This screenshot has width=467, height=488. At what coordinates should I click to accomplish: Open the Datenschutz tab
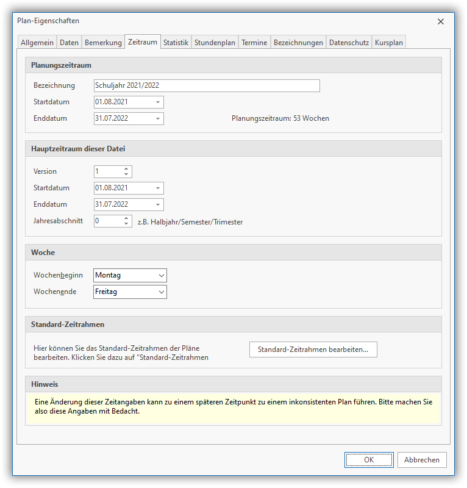pos(349,43)
